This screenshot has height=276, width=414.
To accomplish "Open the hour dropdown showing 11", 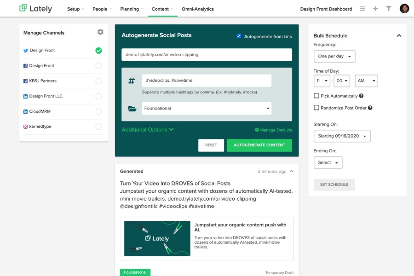I will tap(322, 81).
